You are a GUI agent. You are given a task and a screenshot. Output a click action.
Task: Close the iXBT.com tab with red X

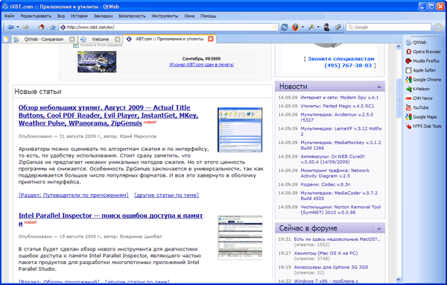pyautogui.click(x=211, y=39)
